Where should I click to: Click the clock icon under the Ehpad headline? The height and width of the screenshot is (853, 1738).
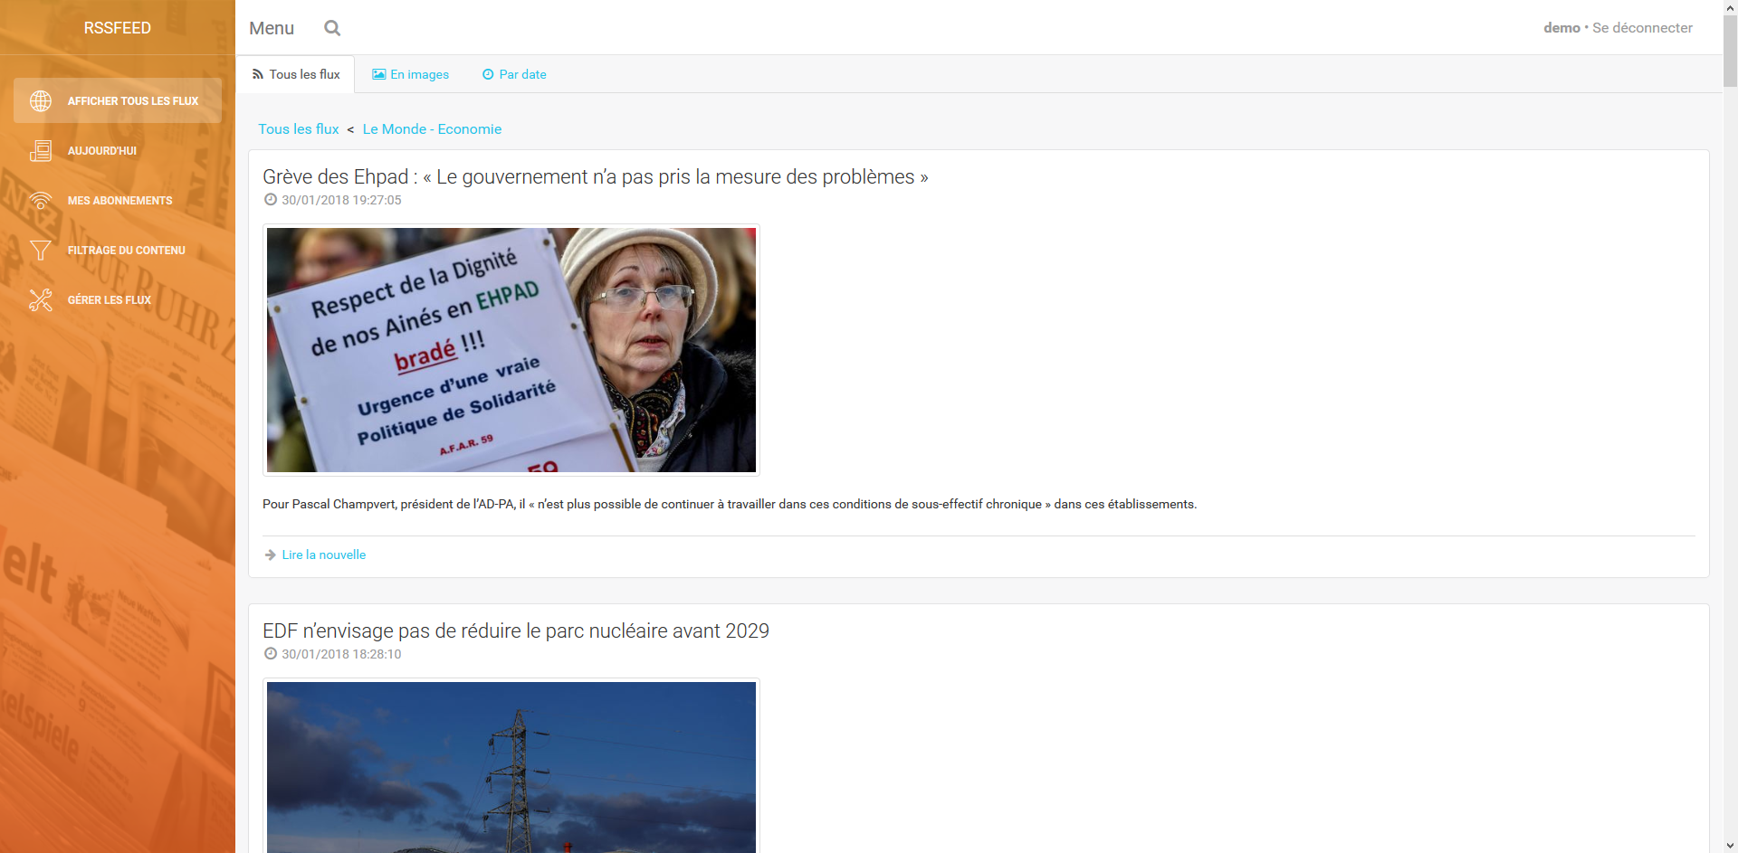270,200
